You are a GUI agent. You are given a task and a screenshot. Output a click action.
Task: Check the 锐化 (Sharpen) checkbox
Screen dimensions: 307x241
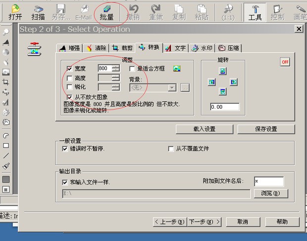coord(69,87)
